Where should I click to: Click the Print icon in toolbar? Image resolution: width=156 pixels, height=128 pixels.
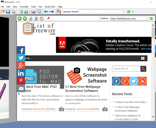[14, 11]
